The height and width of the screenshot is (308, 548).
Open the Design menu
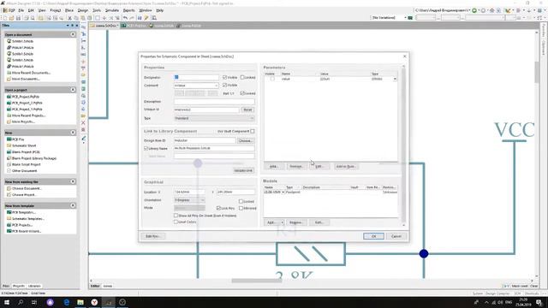[x=83, y=10]
